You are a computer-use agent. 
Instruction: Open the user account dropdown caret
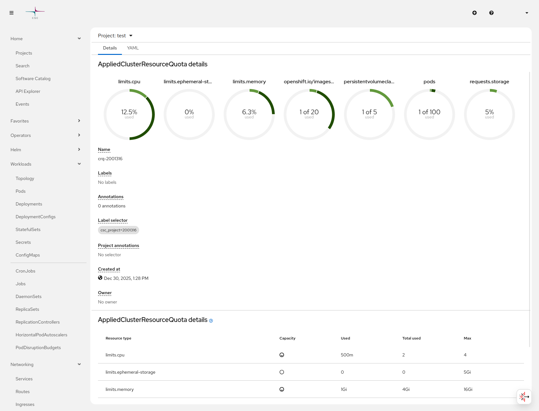click(527, 13)
